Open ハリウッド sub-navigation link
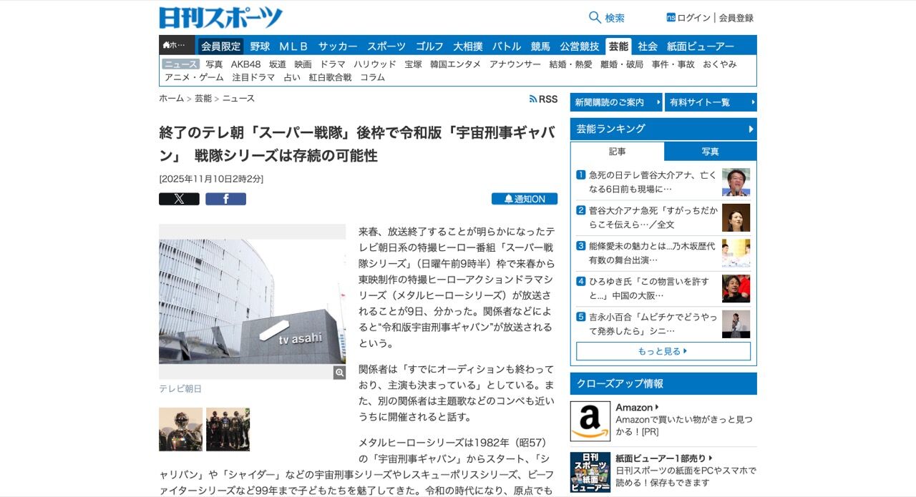Viewport: 916px width, 497px height. (375, 64)
